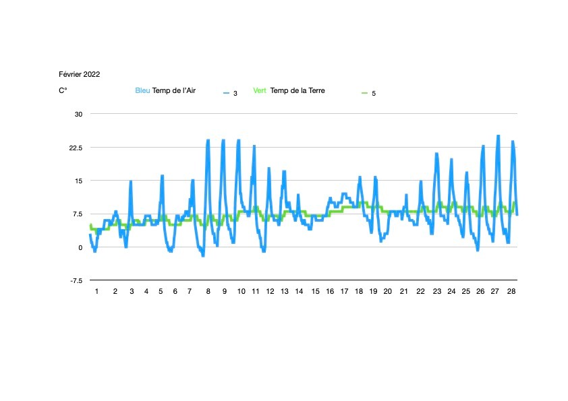The image size is (568, 401).
Task: Click the positive '7.5' temperature axis value
Action: coord(78,214)
